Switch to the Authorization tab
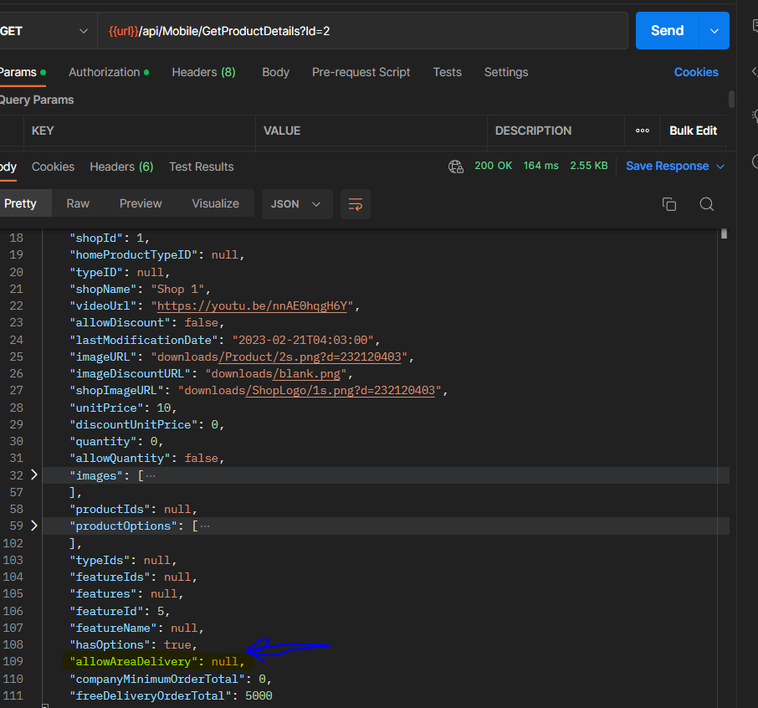 (x=105, y=72)
